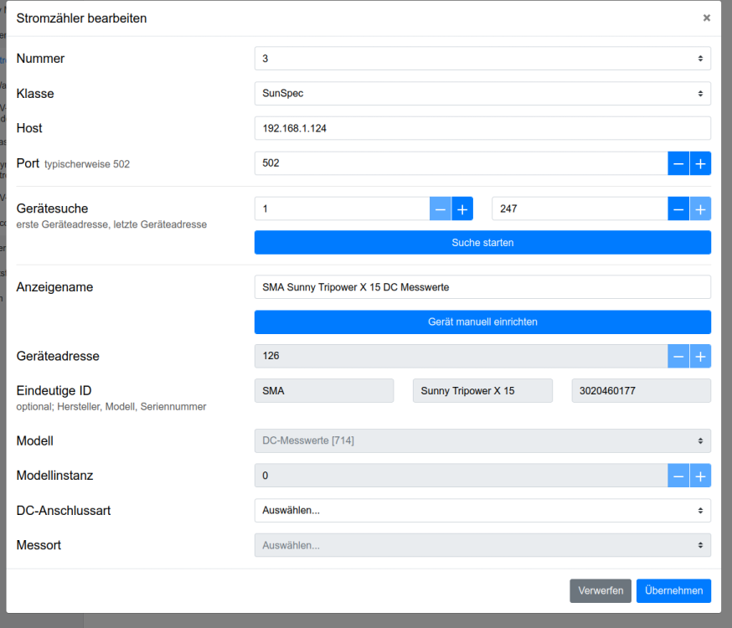
Task: Open the Modell dropdown DC-Messwerte
Action: [x=482, y=440]
